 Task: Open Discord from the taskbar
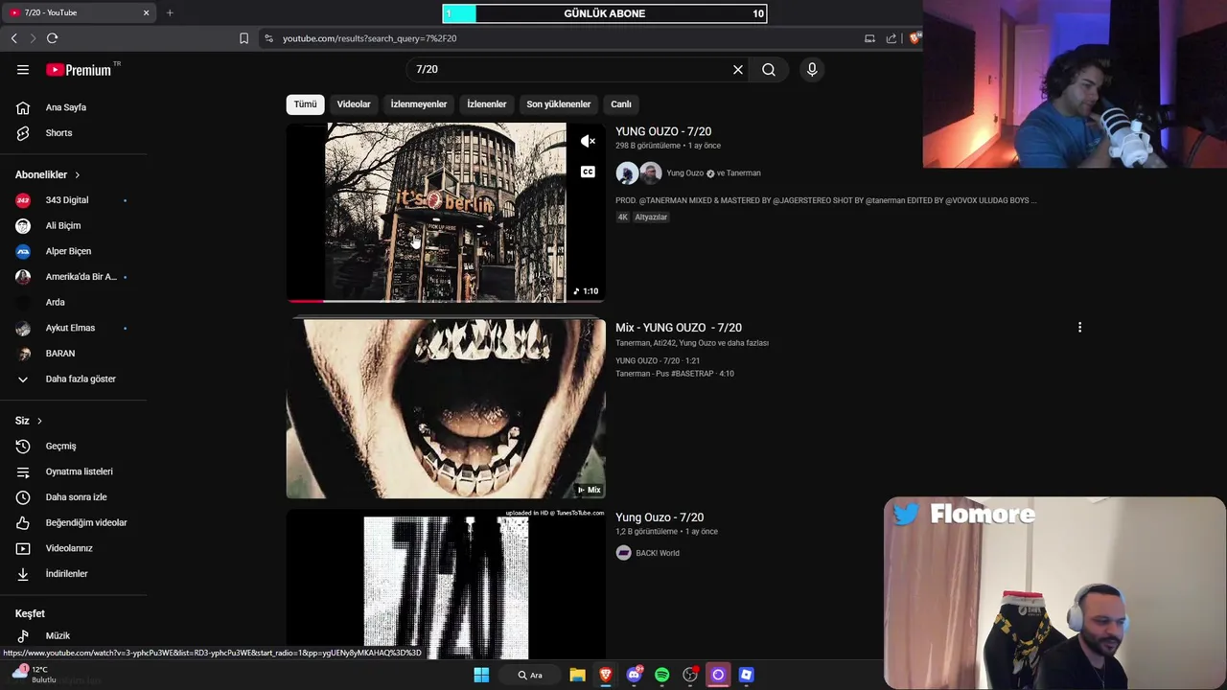click(x=634, y=675)
